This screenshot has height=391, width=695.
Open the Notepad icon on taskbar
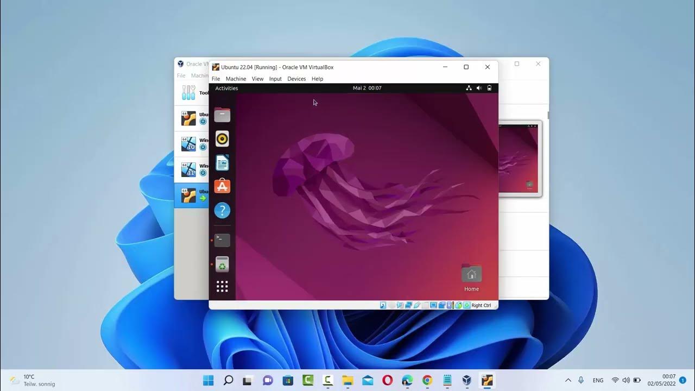tap(447, 380)
